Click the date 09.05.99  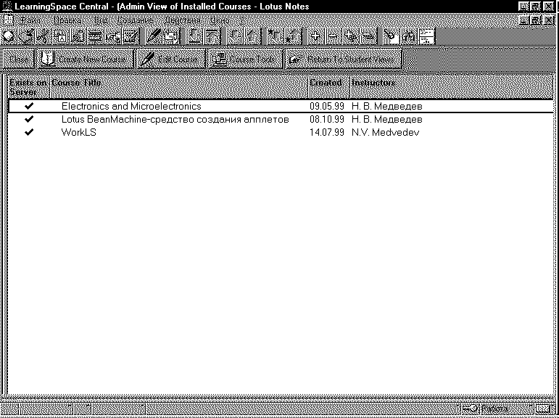[x=327, y=106]
